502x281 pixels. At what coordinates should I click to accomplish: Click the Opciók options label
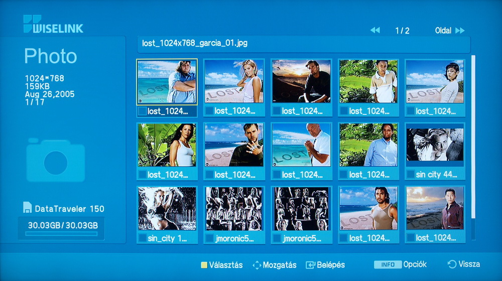[415, 264]
